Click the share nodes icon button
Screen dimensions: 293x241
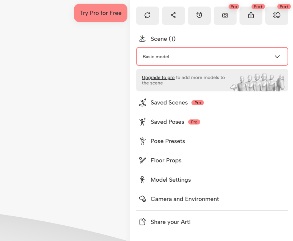173,15
